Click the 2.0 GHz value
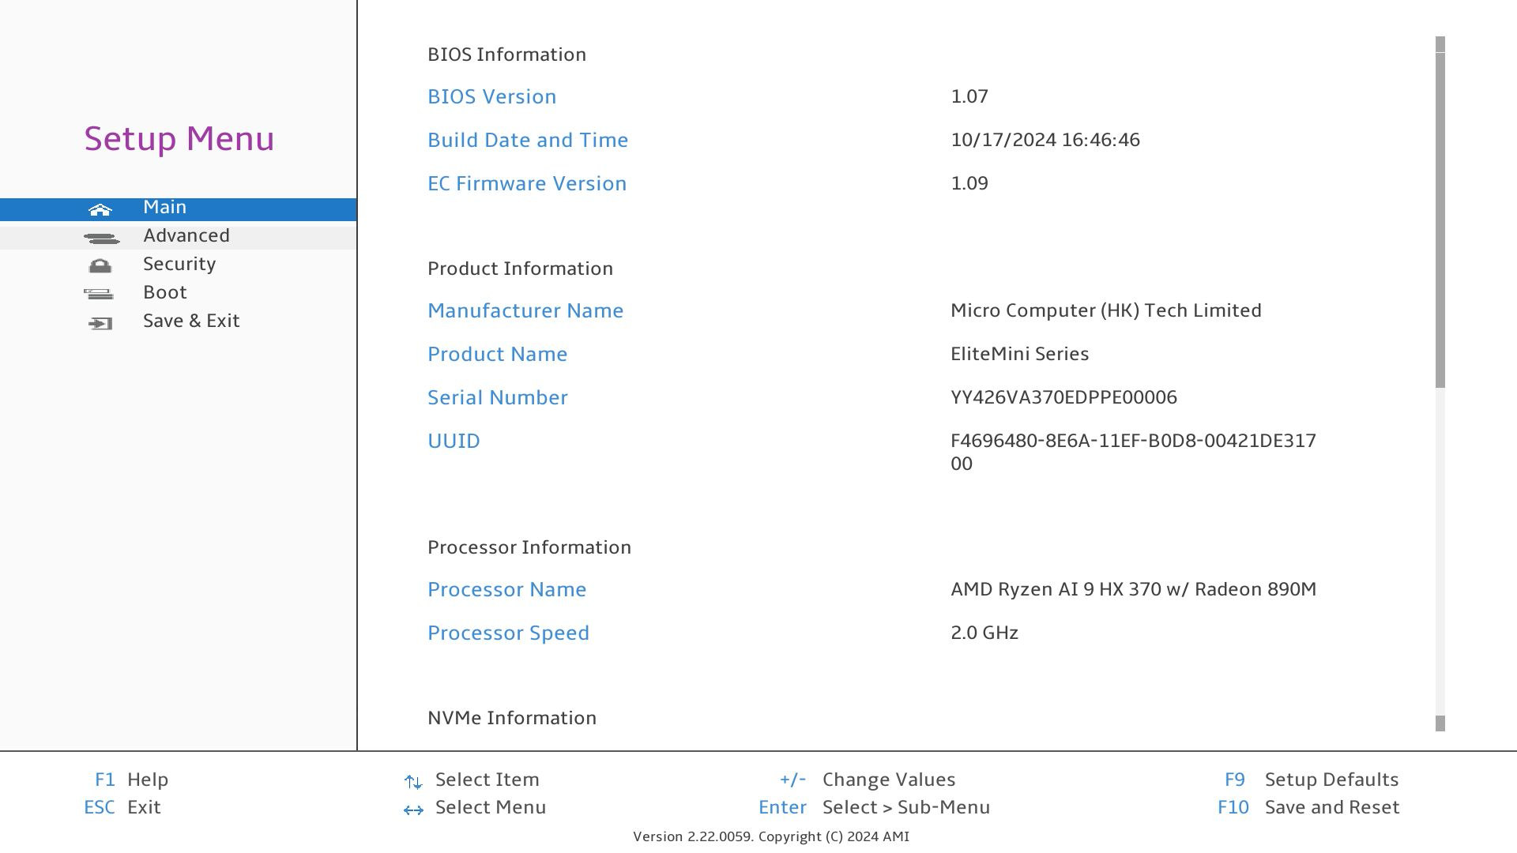The height and width of the screenshot is (853, 1517). click(x=984, y=633)
